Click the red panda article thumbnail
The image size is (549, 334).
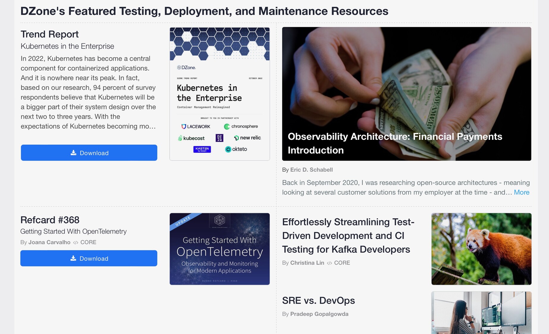(481, 249)
